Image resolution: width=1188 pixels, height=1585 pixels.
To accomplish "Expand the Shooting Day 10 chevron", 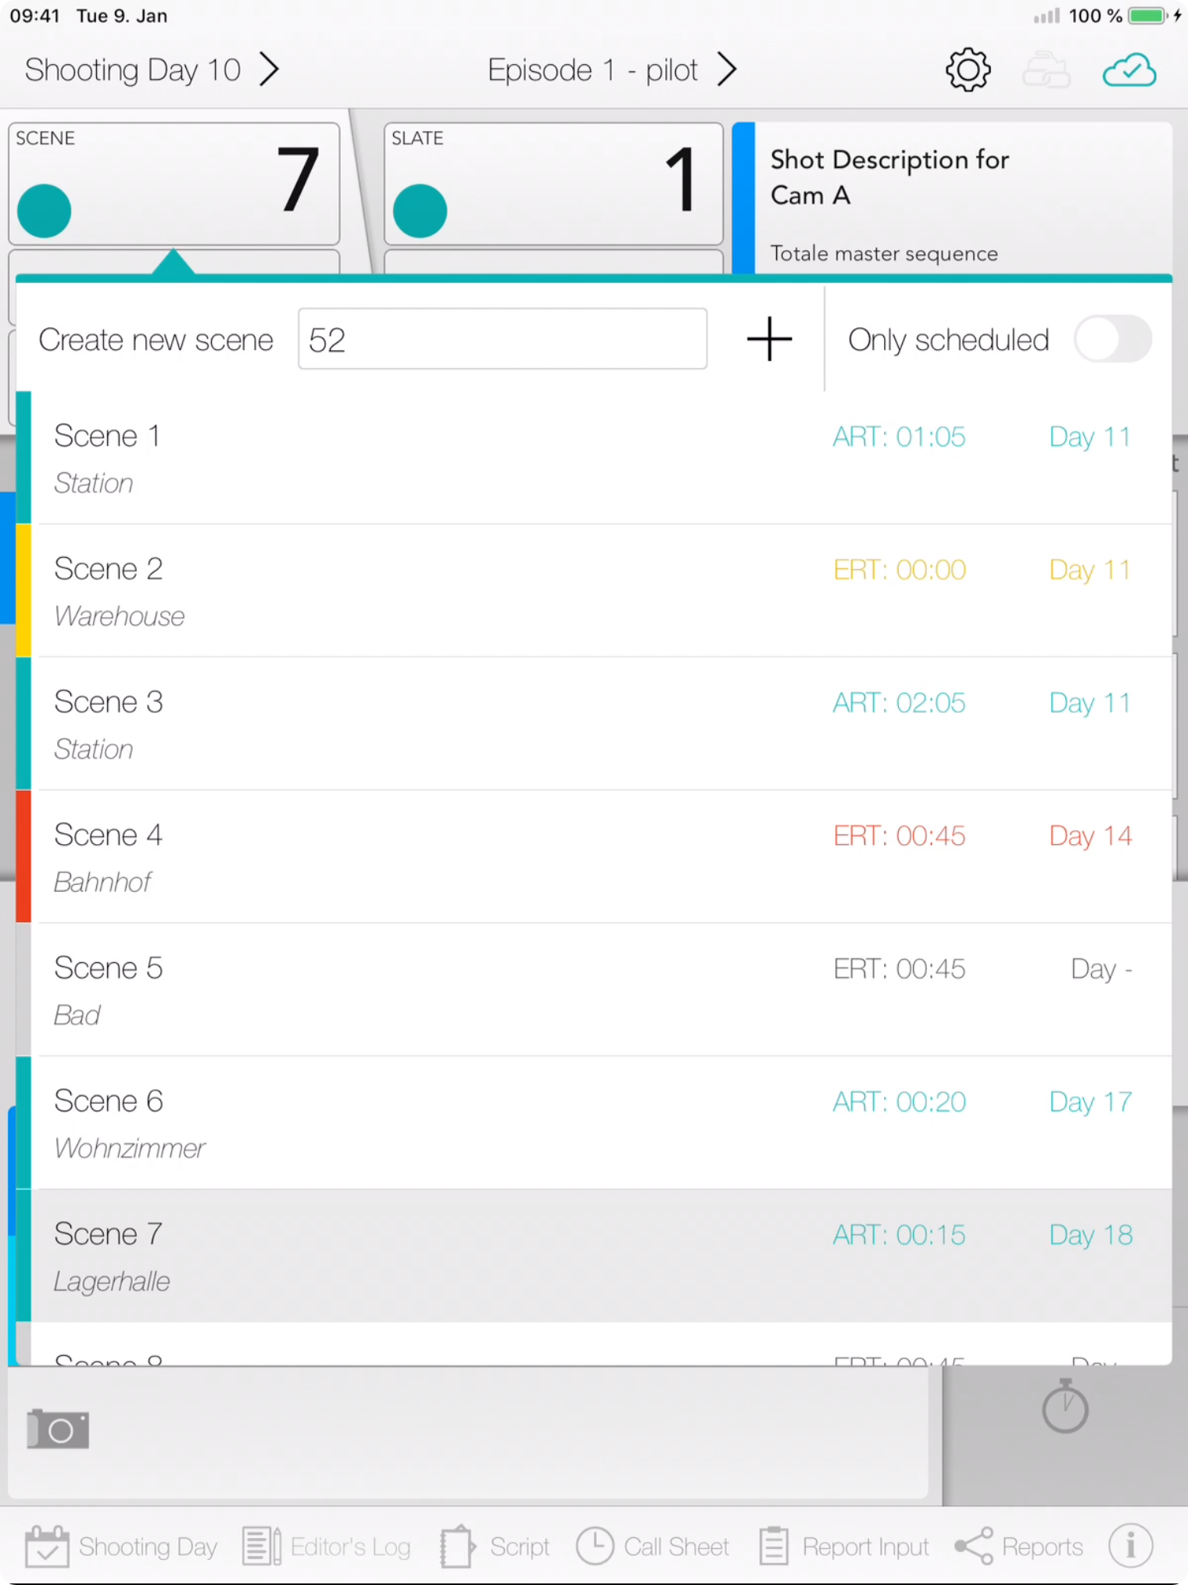I will pos(269,70).
